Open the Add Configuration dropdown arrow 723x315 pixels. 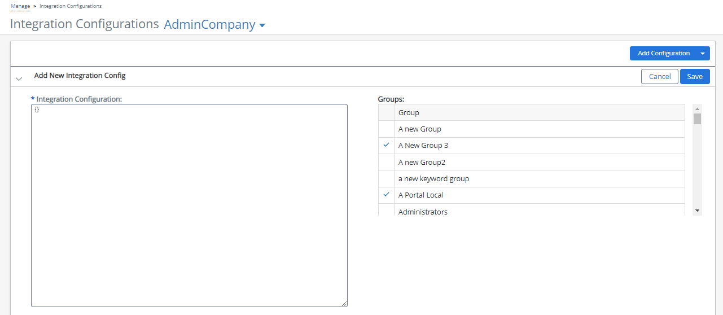(x=703, y=54)
